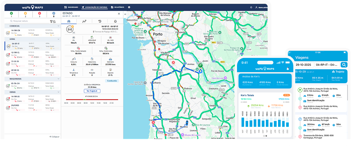Collapse the MAQUINARIA vehicle group
351x146 pixels.
click(58, 78)
